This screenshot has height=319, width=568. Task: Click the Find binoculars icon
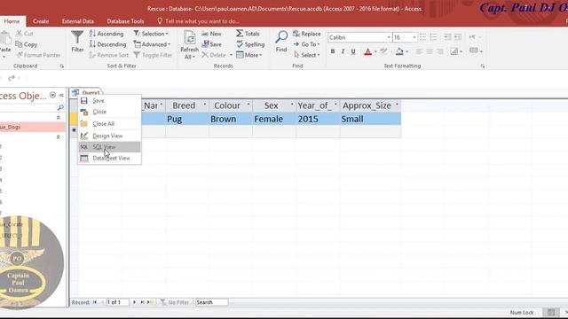pyautogui.click(x=281, y=37)
